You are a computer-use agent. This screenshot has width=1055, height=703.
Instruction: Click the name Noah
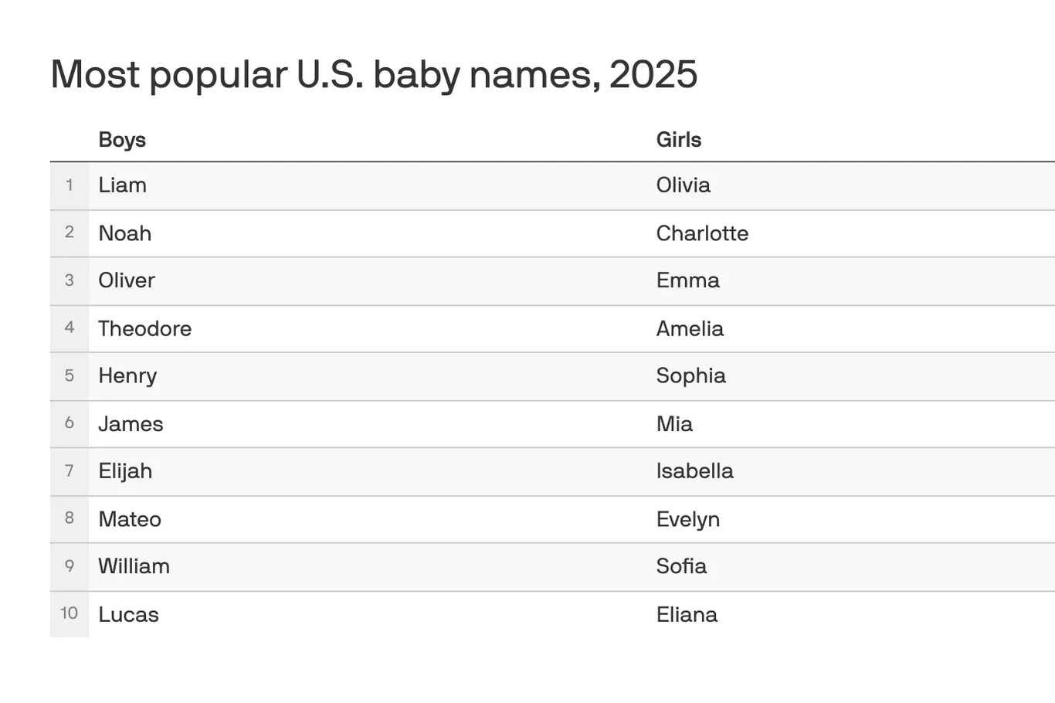(x=124, y=233)
